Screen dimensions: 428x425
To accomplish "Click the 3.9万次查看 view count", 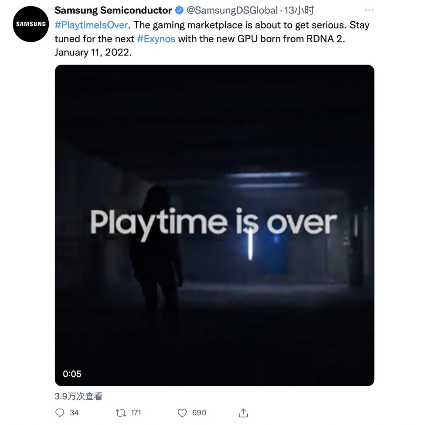I will pos(78,397).
